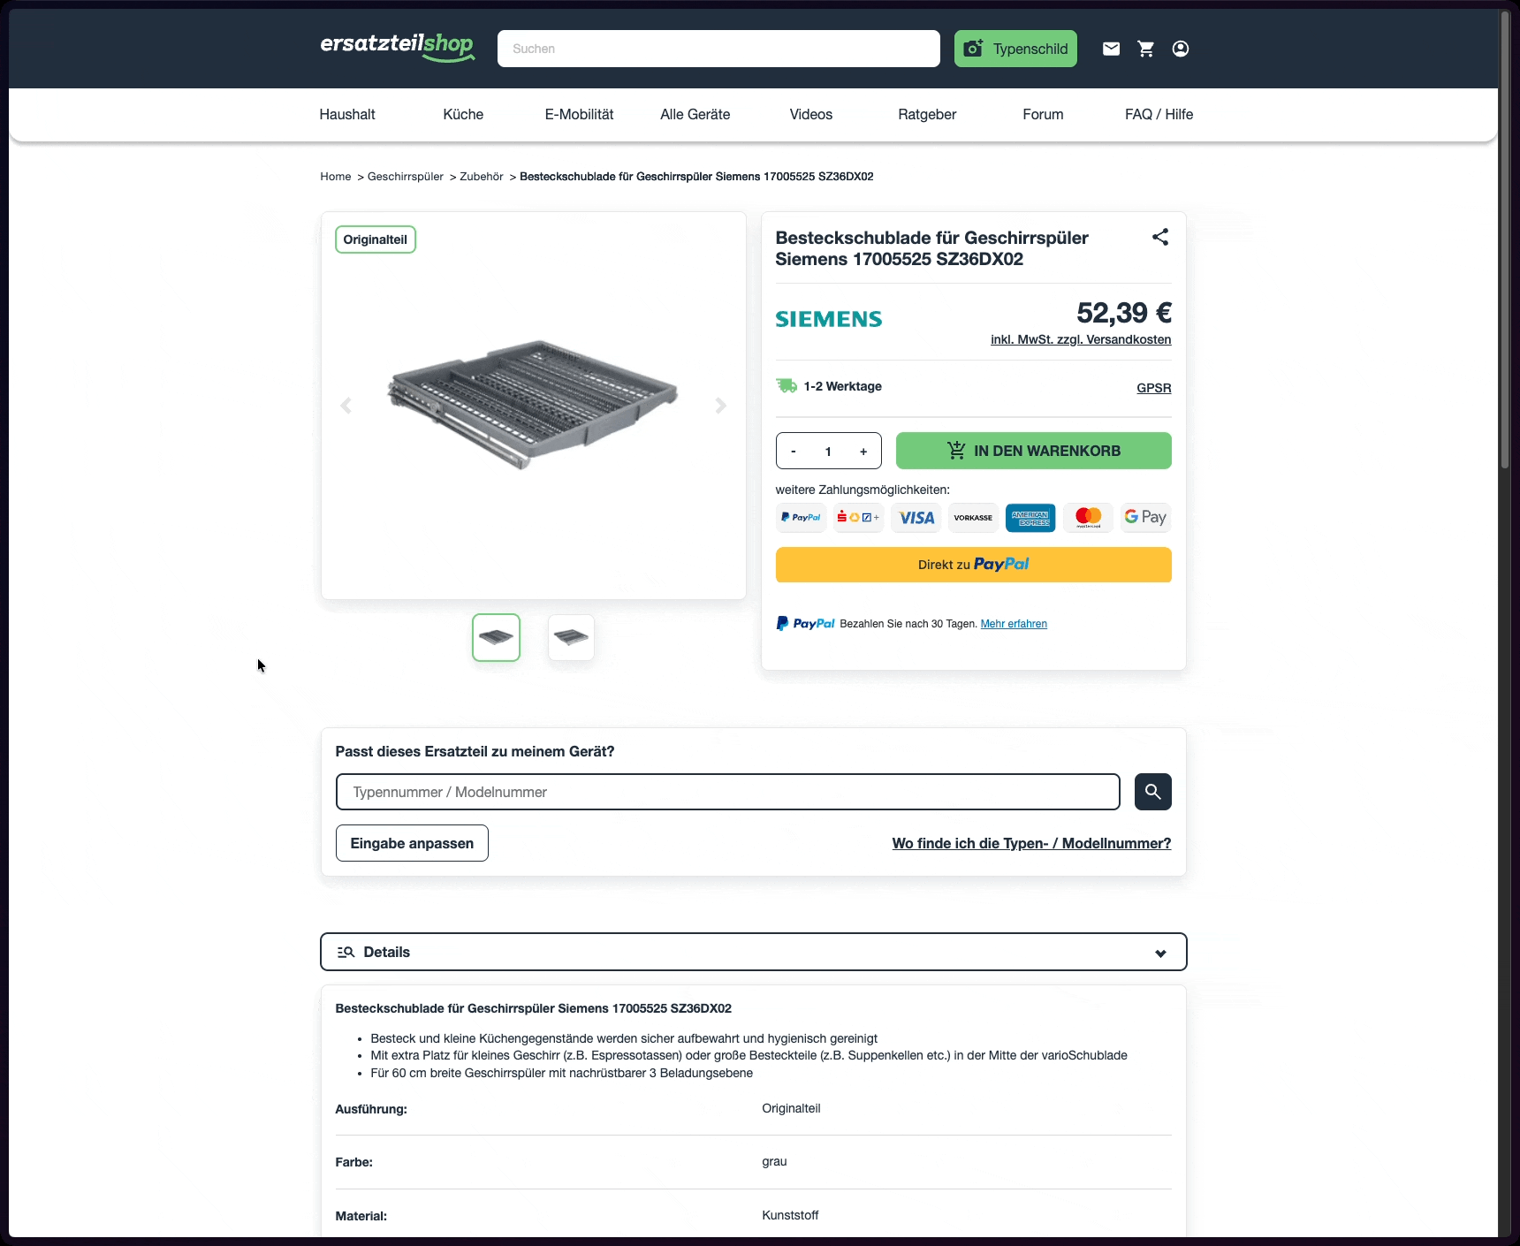This screenshot has width=1520, height=1246.
Task: Go to Geschirrspüler breadcrumb
Action: [406, 177]
